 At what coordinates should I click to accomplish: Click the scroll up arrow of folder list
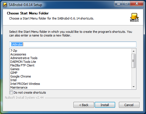(x=134, y=51)
